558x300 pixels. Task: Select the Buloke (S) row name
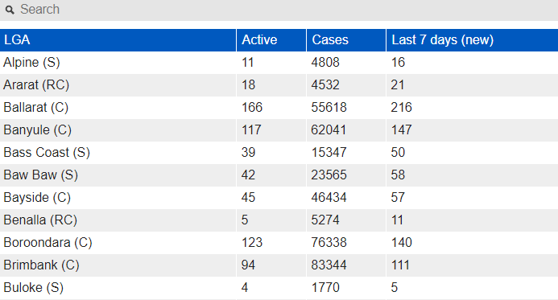click(34, 288)
